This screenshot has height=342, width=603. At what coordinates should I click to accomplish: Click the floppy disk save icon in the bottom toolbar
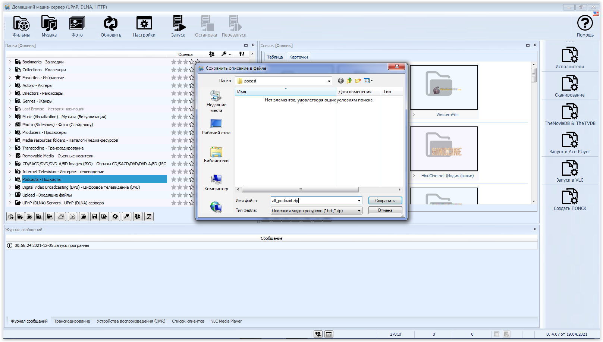click(x=95, y=217)
